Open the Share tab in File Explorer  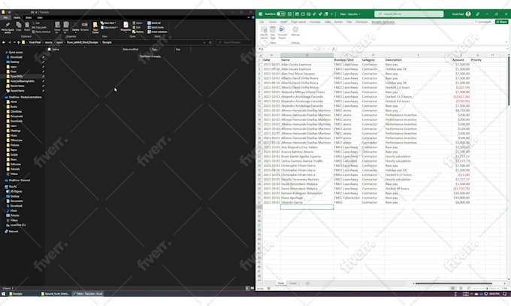29,17
